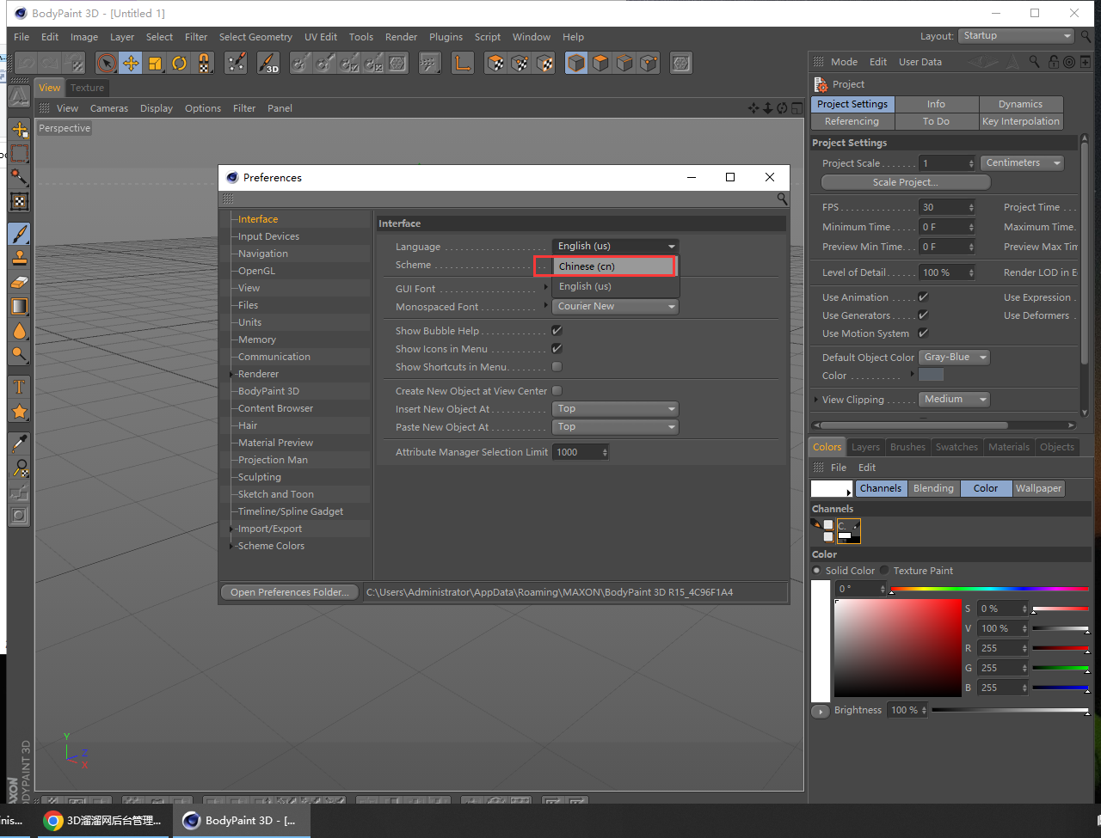Select the Transform Bitmap tool
This screenshot has height=838, width=1101.
(19, 201)
